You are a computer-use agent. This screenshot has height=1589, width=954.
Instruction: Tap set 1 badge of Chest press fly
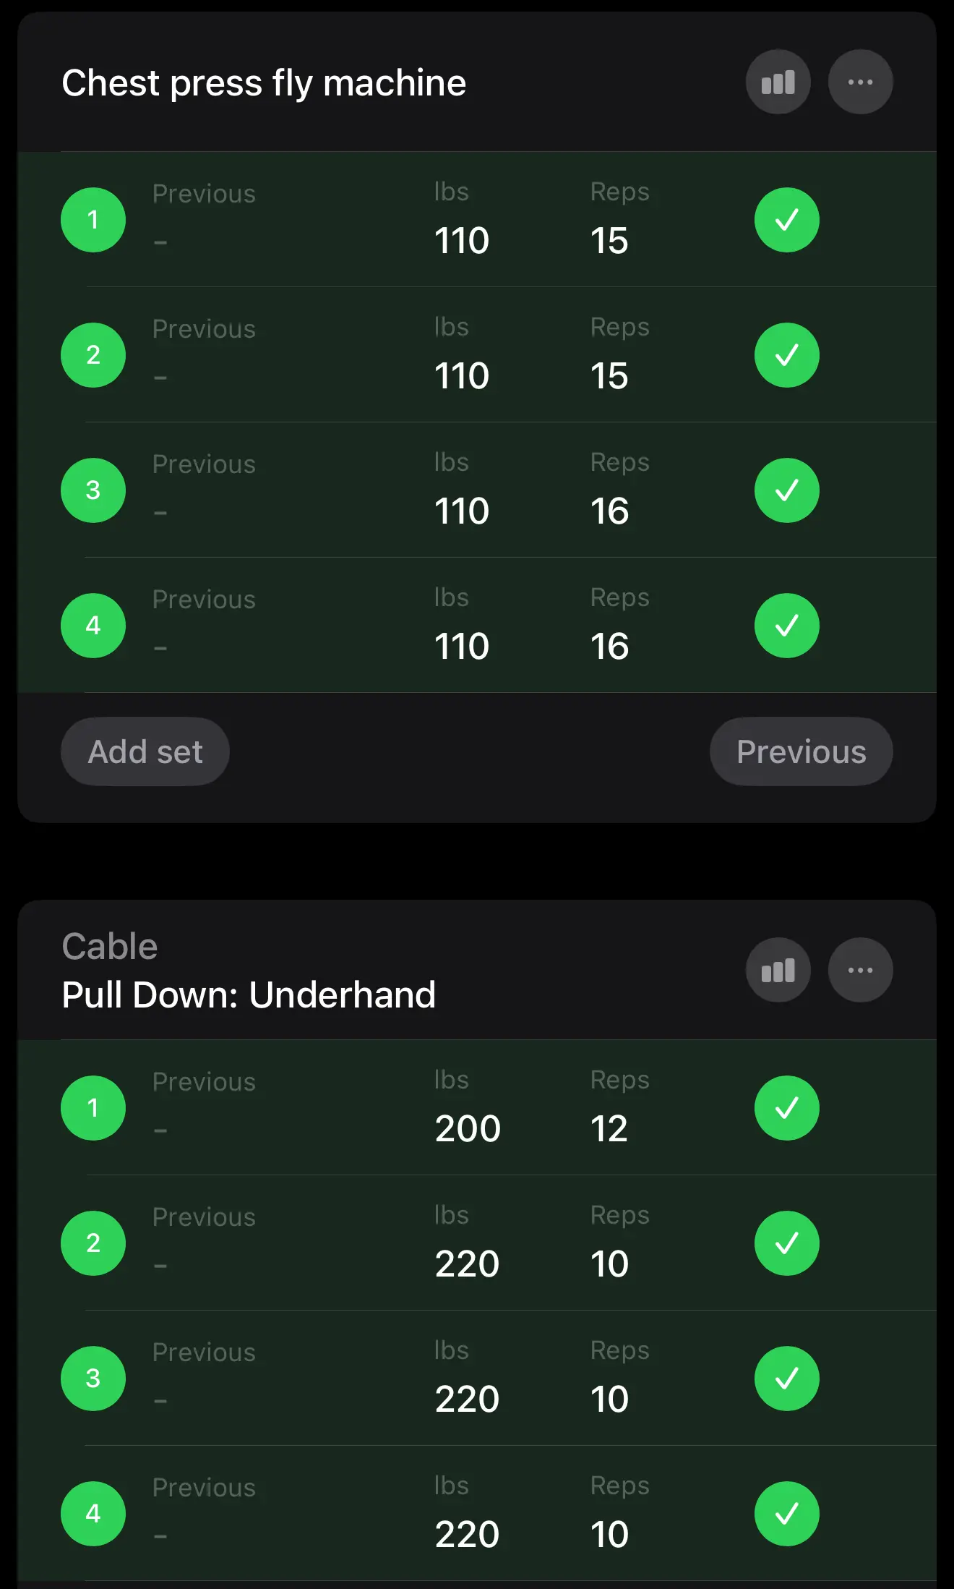coord(93,220)
